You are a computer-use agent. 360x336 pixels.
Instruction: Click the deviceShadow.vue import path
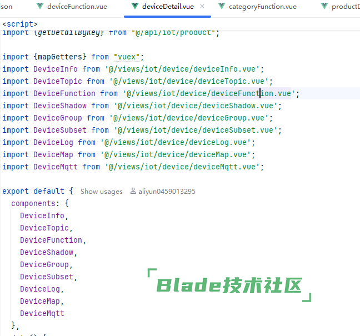tap(198, 106)
